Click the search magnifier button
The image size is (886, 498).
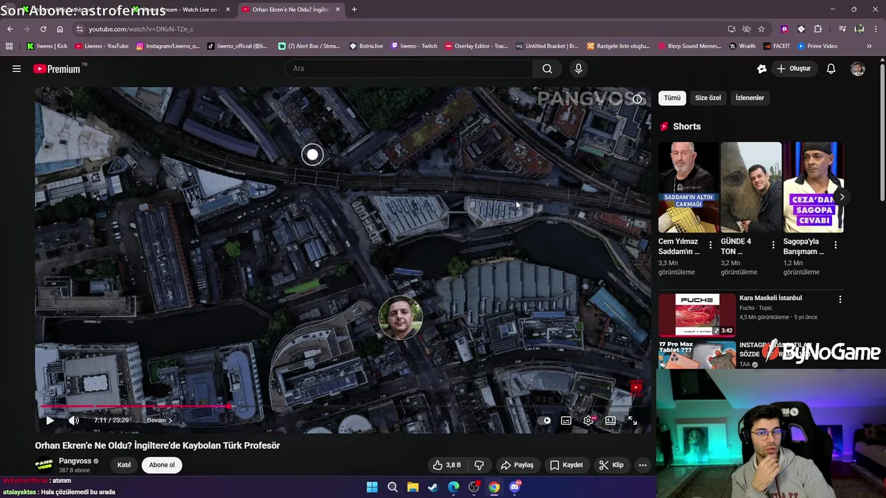547,68
